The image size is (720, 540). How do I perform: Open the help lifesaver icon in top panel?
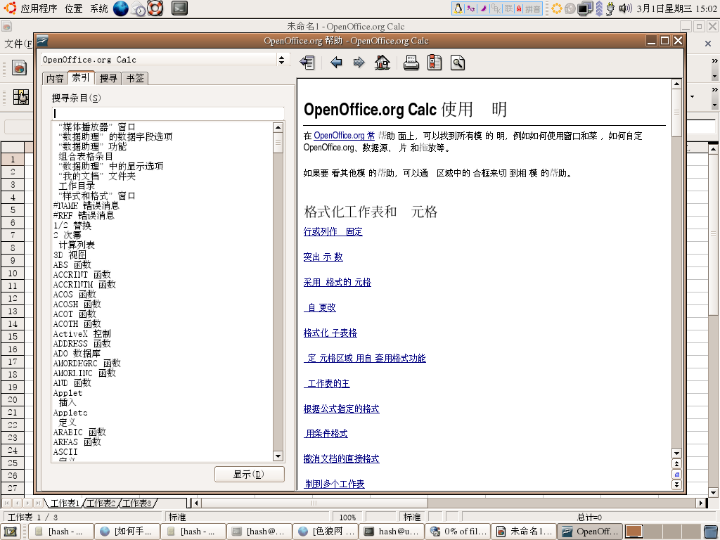(x=155, y=8)
